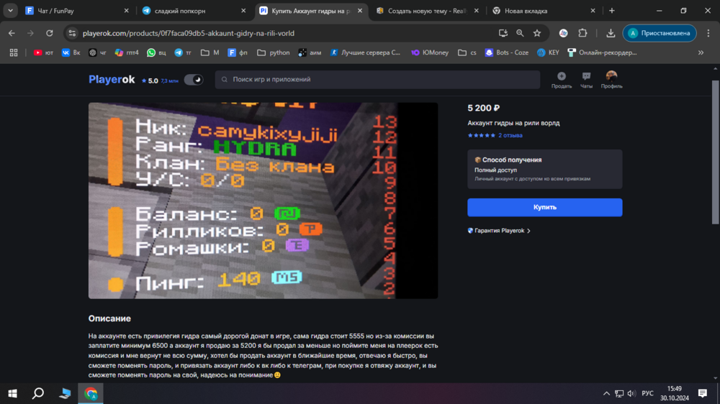The image size is (720, 404).
Task: Open the tab search dropdown arrow
Action: click(10, 11)
